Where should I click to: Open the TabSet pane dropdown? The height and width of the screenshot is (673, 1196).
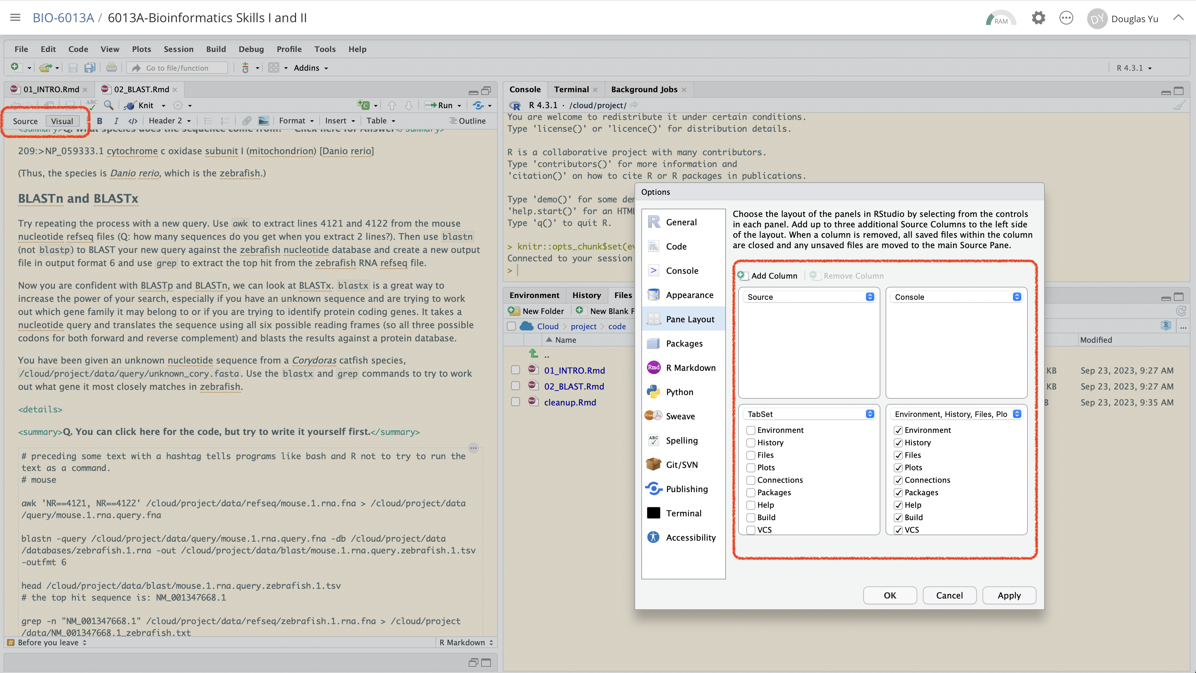809,414
